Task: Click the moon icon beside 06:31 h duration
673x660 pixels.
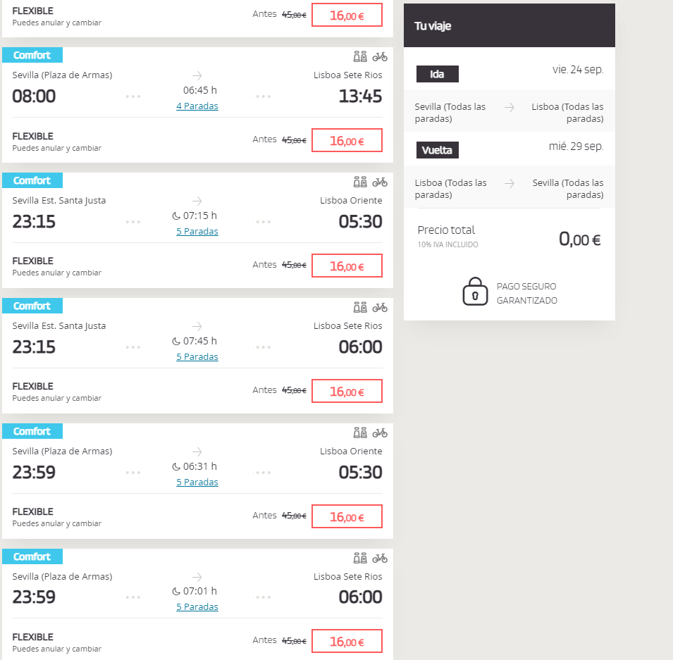Action: tap(177, 466)
